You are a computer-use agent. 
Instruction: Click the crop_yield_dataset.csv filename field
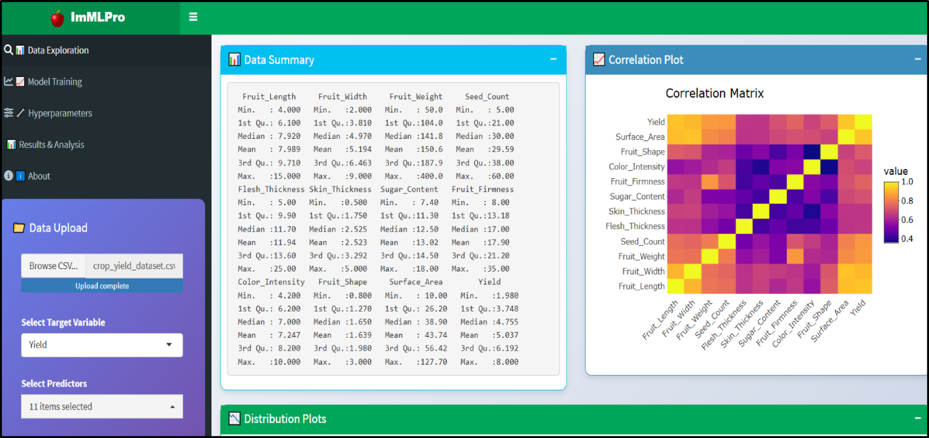point(134,266)
